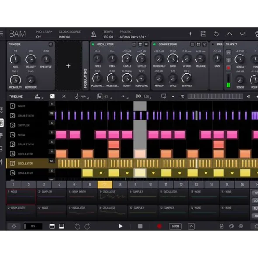Add a module in the empty plus slot
The width and height of the screenshot is (258, 258).
click(69, 66)
